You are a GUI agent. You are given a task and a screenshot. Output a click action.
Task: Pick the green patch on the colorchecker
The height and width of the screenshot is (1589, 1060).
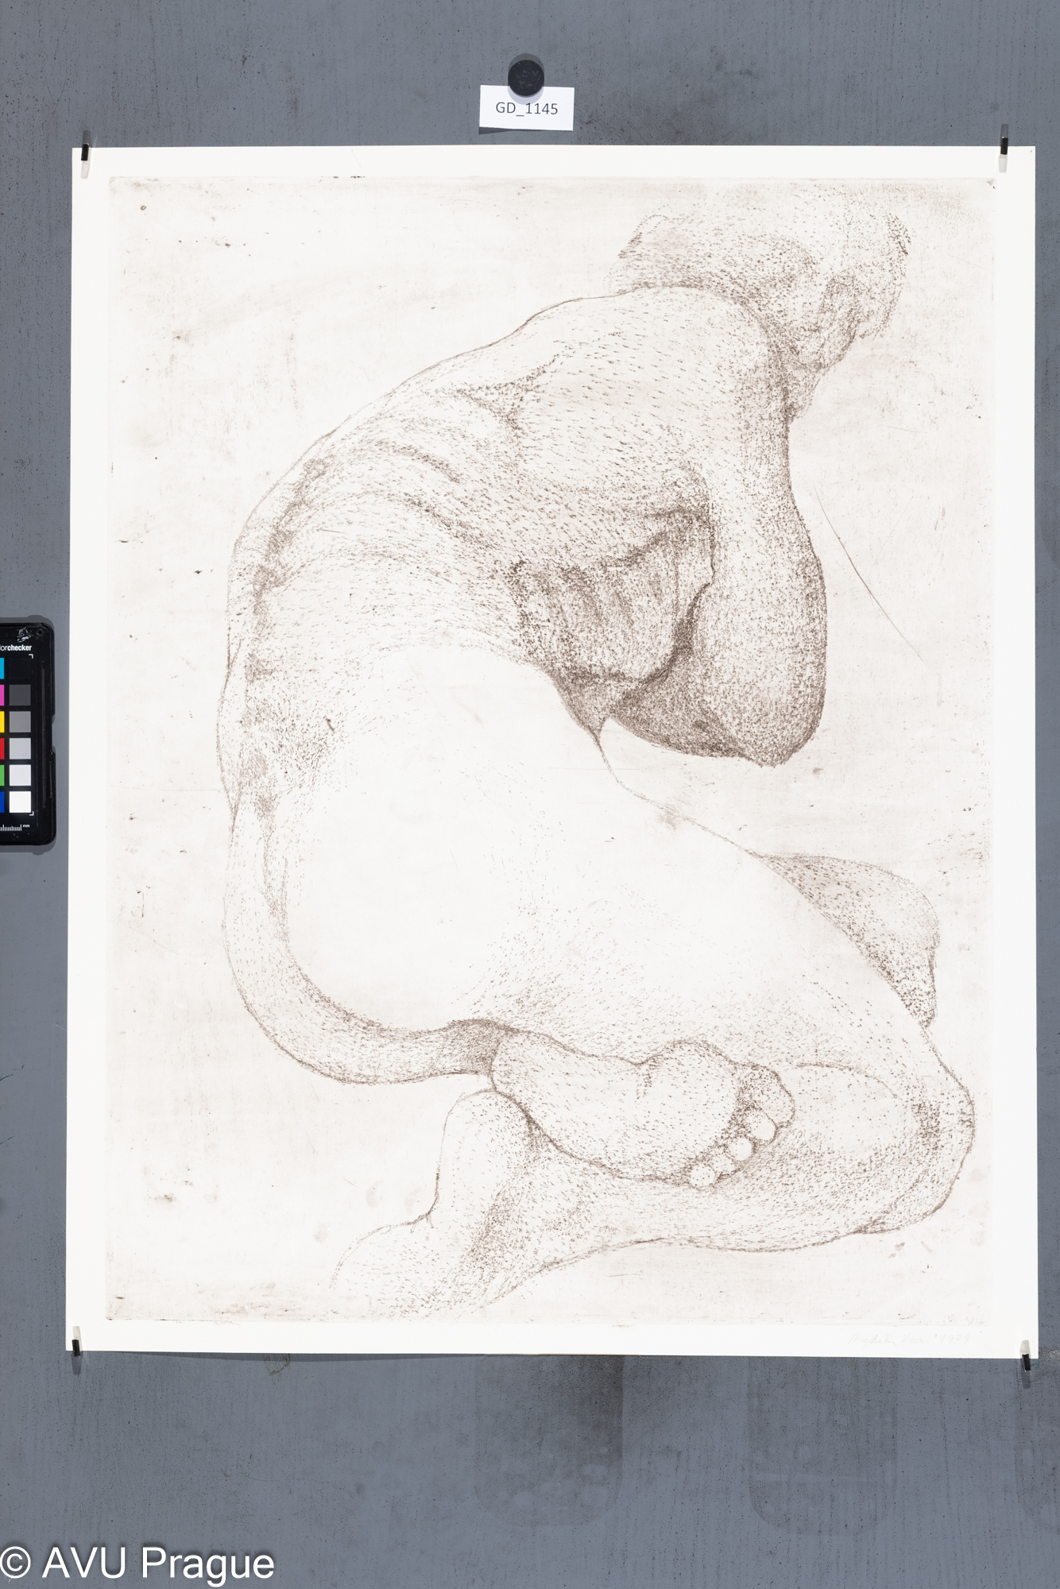pos(2,775)
